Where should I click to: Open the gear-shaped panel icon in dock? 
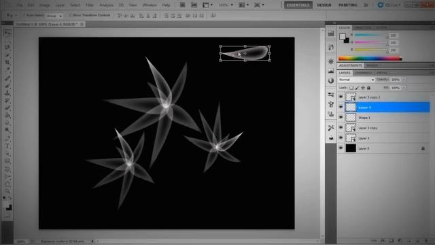[331, 61]
